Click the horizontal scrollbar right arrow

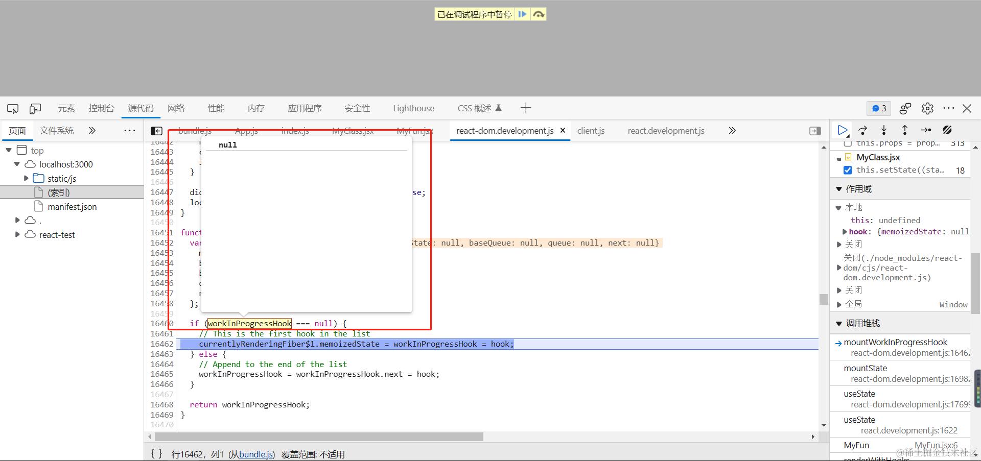pyautogui.click(x=813, y=437)
